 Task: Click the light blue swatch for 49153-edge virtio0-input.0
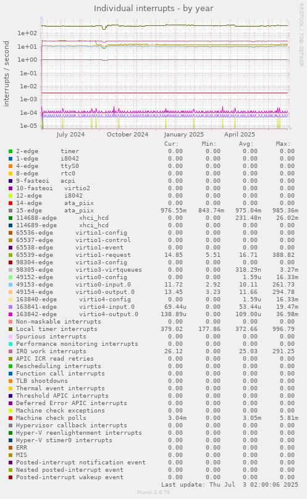point(11,285)
